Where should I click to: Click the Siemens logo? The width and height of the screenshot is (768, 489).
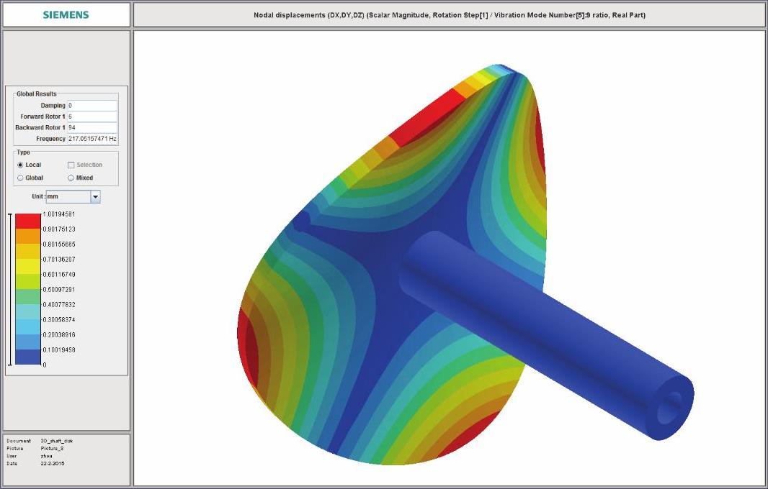(66, 15)
